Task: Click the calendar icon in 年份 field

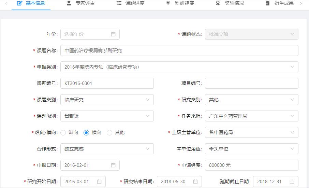Action: coord(113,34)
